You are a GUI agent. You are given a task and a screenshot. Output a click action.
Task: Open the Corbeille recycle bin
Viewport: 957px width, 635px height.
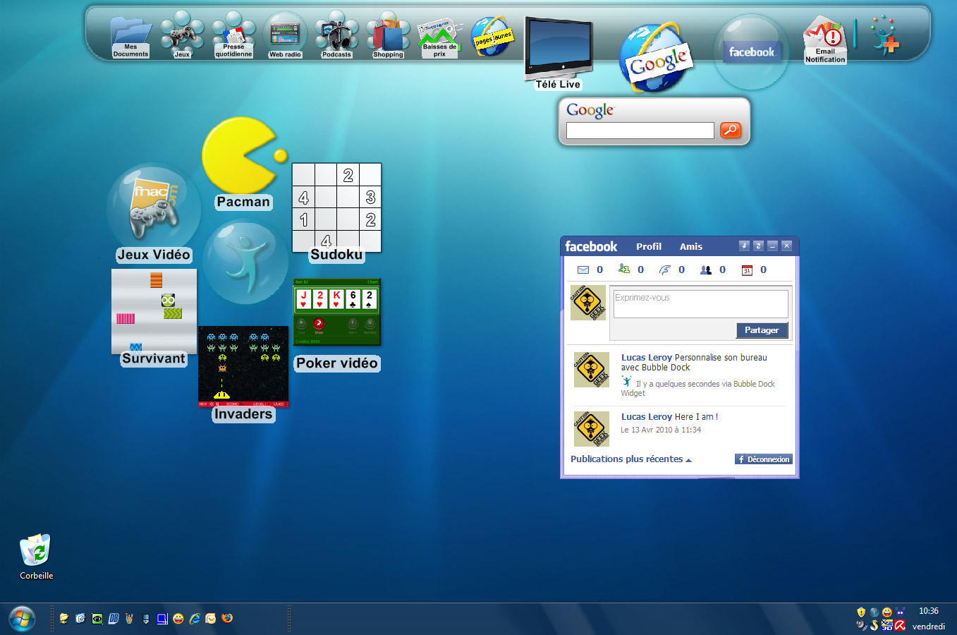point(36,556)
